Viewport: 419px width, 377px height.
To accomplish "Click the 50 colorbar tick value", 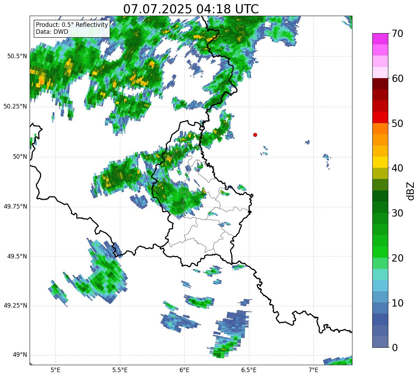I will click(397, 123).
